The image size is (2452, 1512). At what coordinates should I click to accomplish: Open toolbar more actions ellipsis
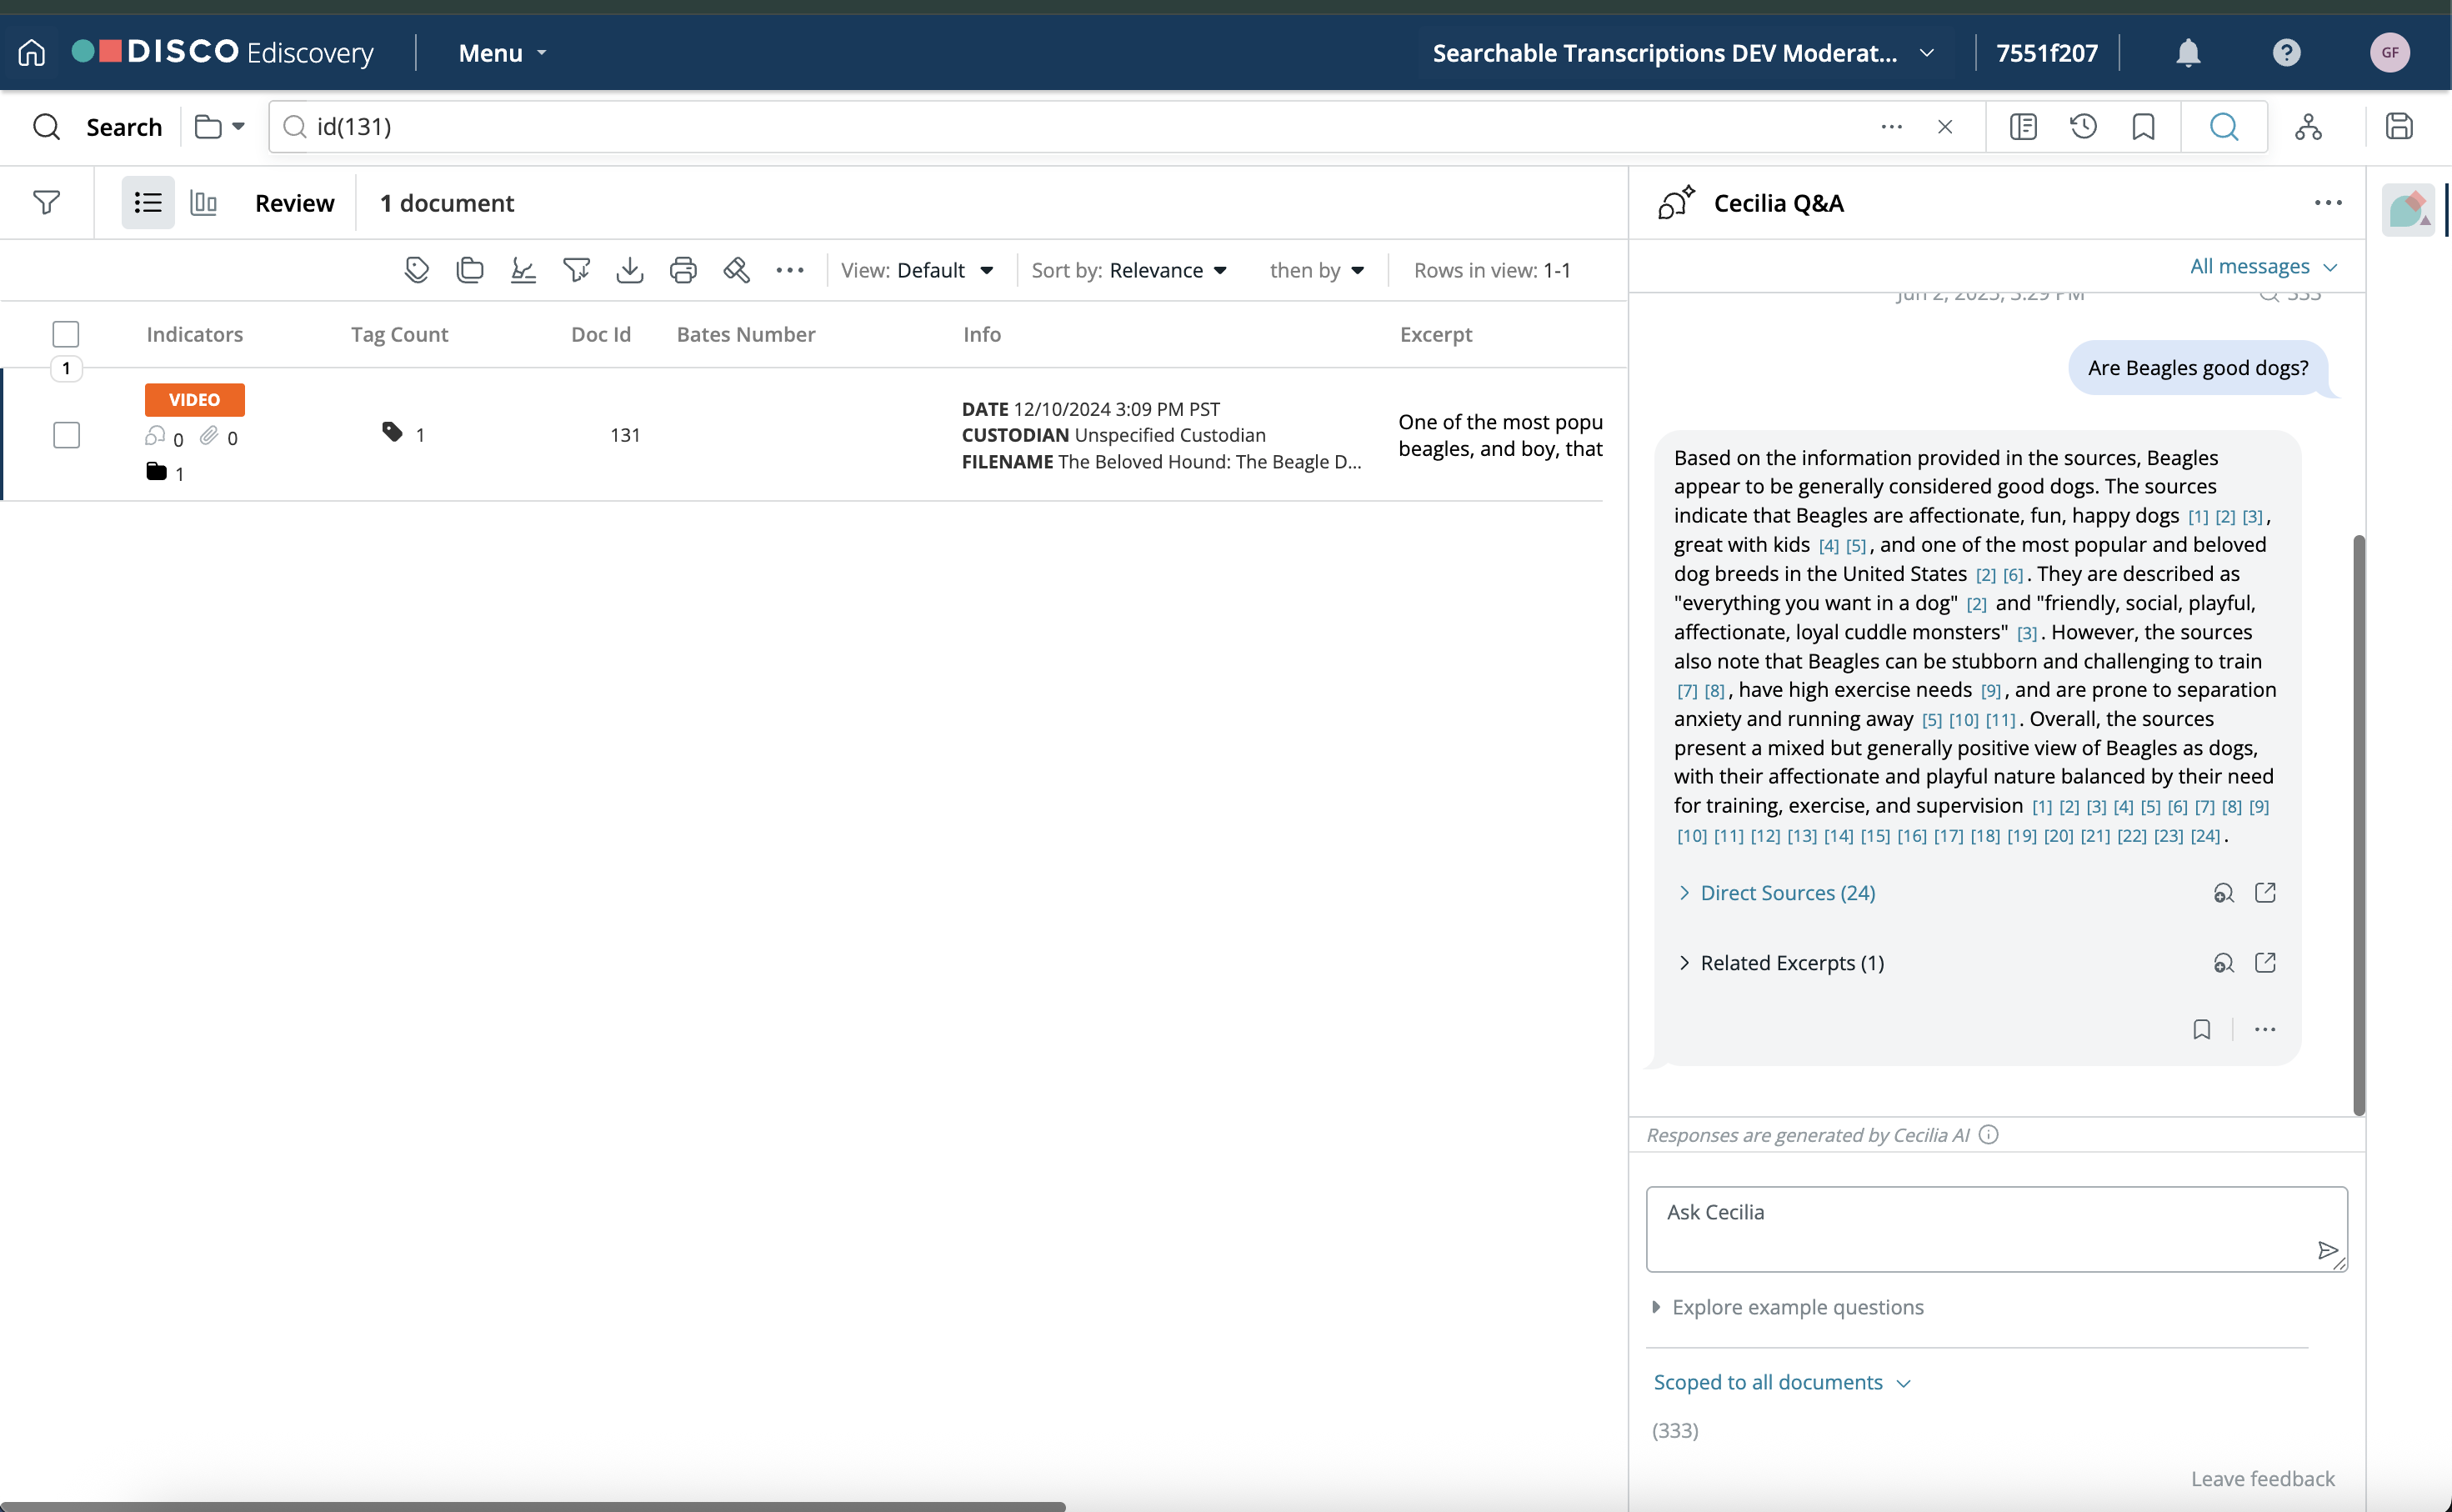(789, 270)
